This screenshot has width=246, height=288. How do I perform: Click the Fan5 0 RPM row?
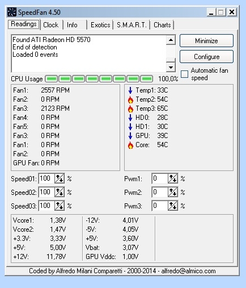pos(36,127)
